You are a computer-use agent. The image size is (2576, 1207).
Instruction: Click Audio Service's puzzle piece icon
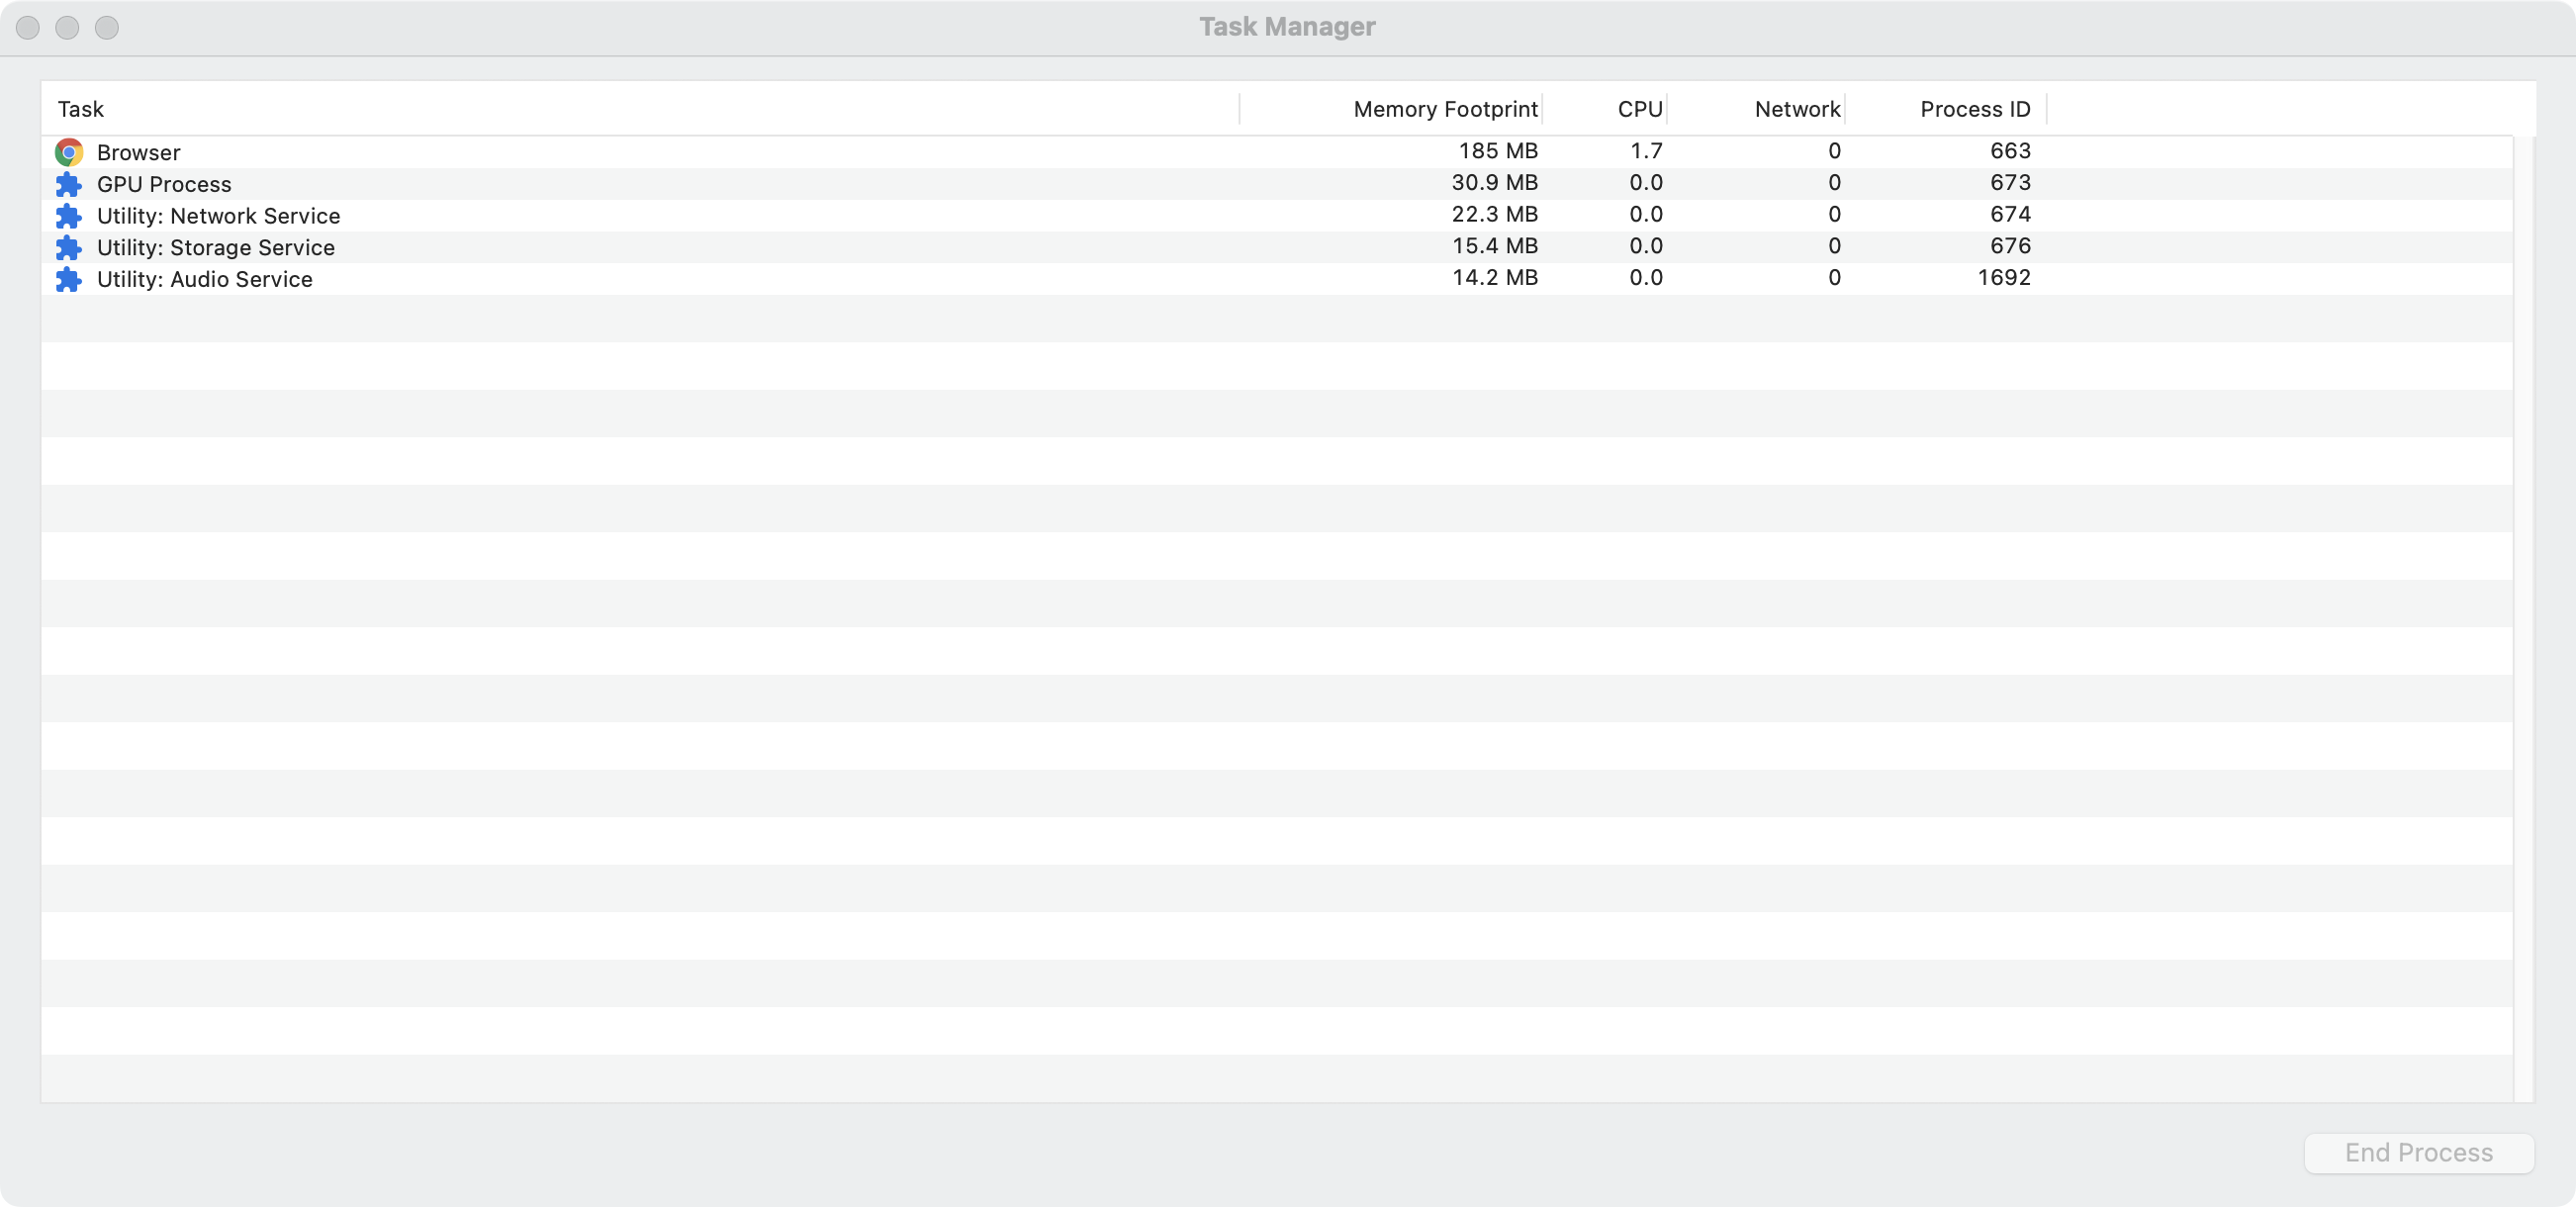(x=69, y=280)
